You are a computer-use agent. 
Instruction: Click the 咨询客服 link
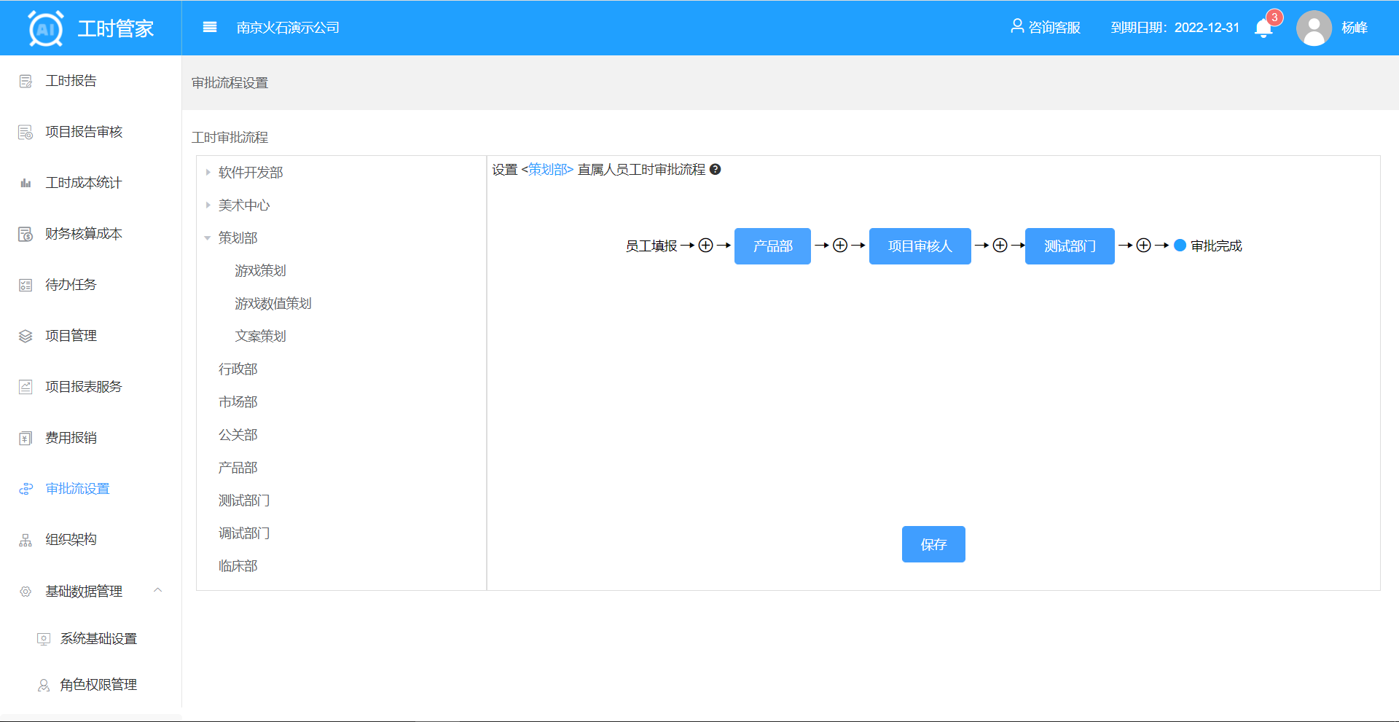pyautogui.click(x=1046, y=28)
